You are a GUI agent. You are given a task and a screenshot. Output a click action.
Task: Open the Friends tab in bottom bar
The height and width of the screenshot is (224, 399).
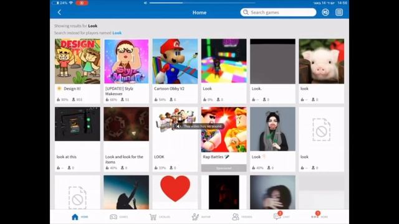coord(242,217)
